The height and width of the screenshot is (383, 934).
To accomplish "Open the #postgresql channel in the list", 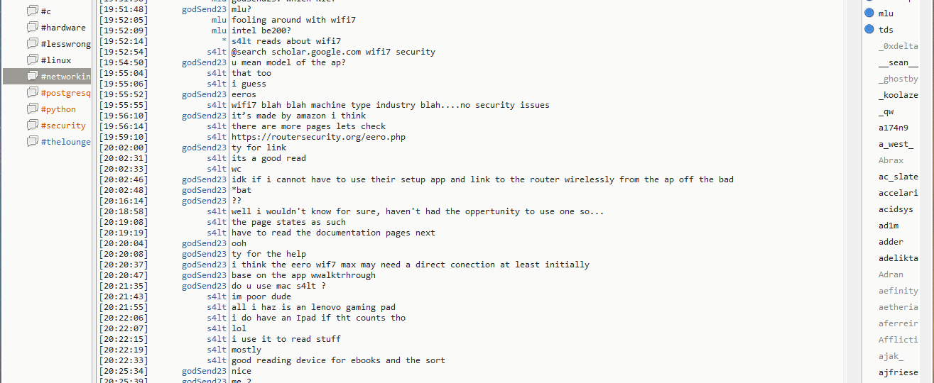I will (x=65, y=93).
